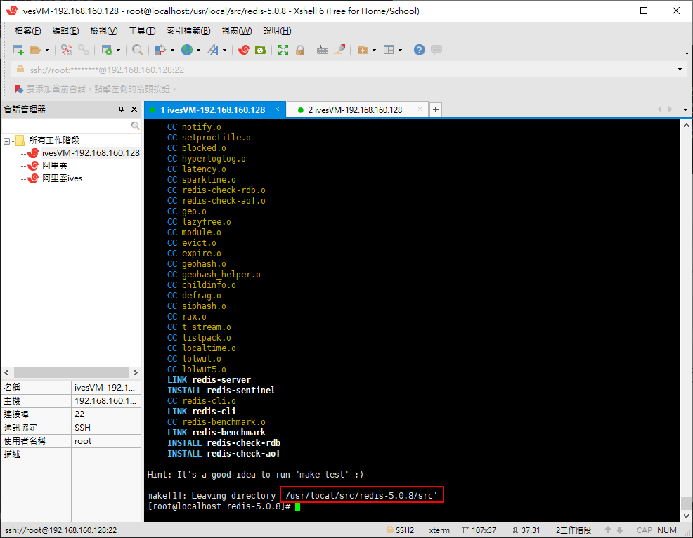Click the highlight marker pen icon
The image size is (693, 538).
(x=340, y=50)
